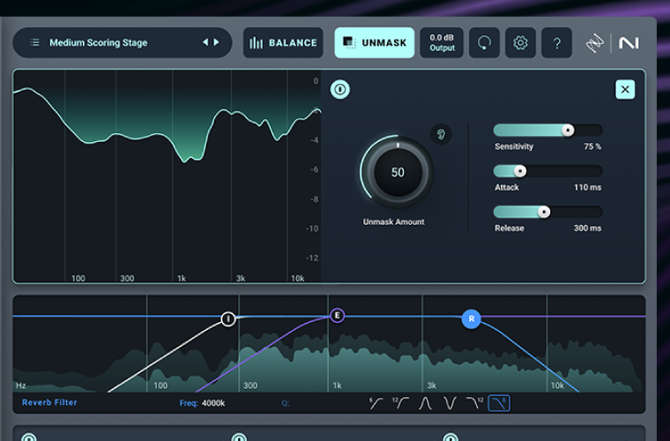
Task: Click the ear listen icon near Unmask knob
Action: pos(441,134)
